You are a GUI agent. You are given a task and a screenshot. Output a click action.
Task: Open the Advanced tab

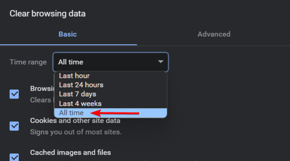[x=214, y=34]
